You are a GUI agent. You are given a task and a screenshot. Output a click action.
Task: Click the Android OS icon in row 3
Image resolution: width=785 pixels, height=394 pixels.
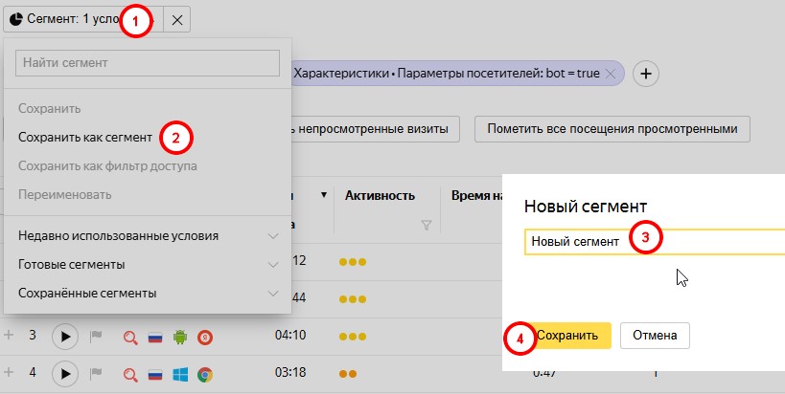click(x=180, y=337)
